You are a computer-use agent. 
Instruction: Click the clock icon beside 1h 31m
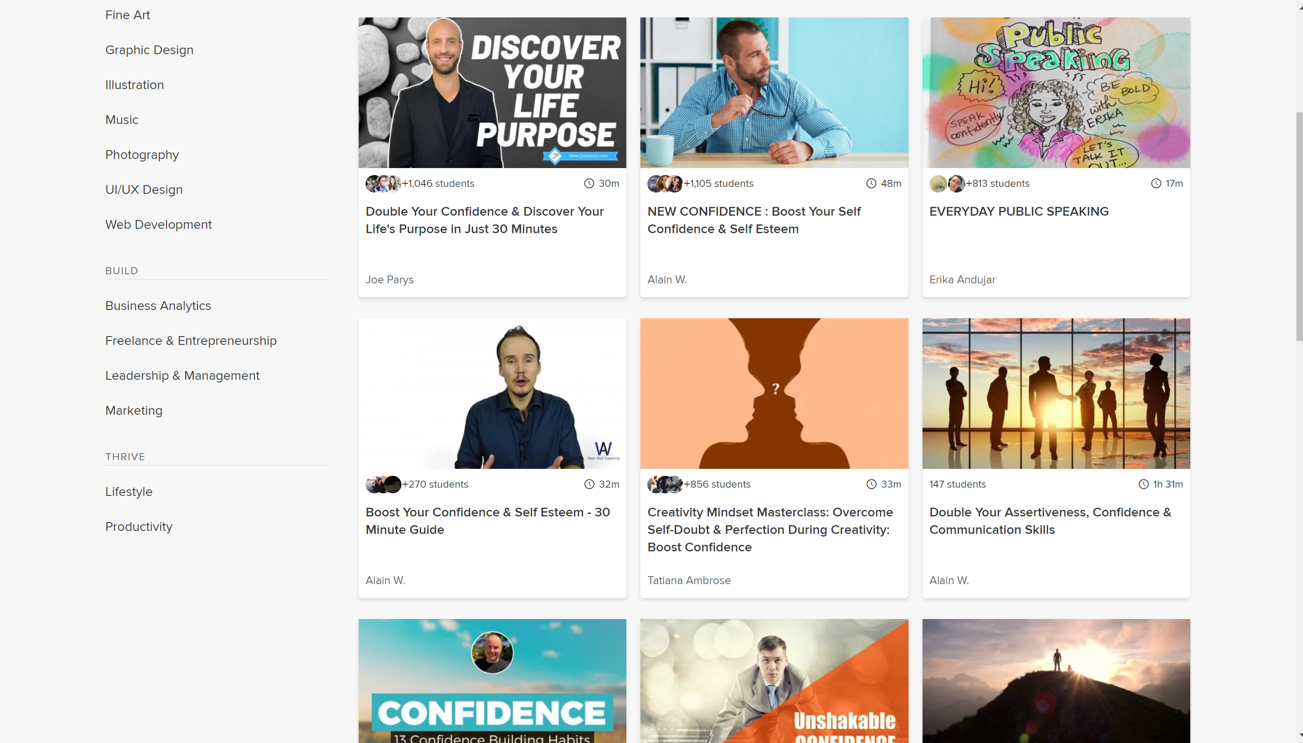(1143, 484)
